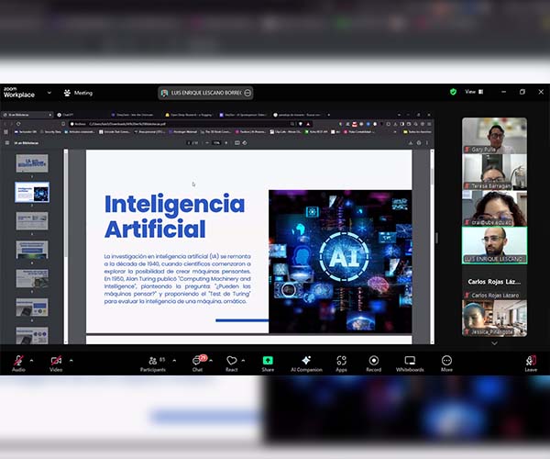The image size is (550, 459).
Task: Start recording with the Record button
Action: point(374,364)
